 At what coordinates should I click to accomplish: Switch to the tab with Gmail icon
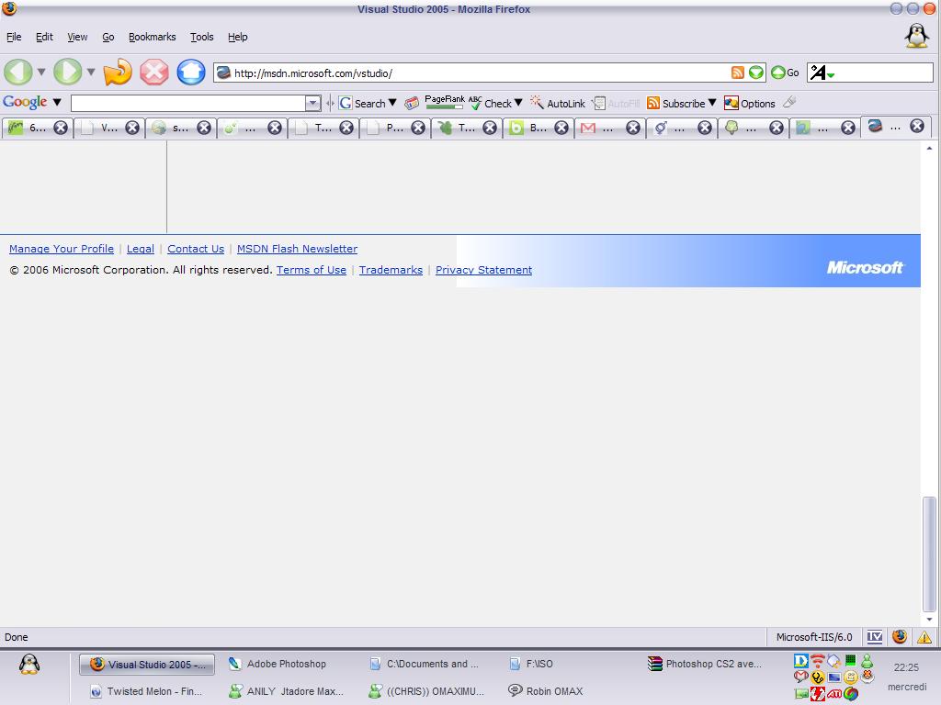pyautogui.click(x=610, y=127)
